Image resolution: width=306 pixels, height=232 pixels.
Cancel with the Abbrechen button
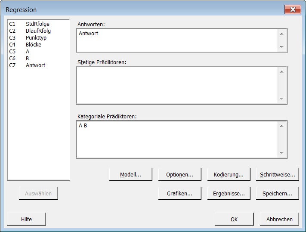click(x=279, y=219)
